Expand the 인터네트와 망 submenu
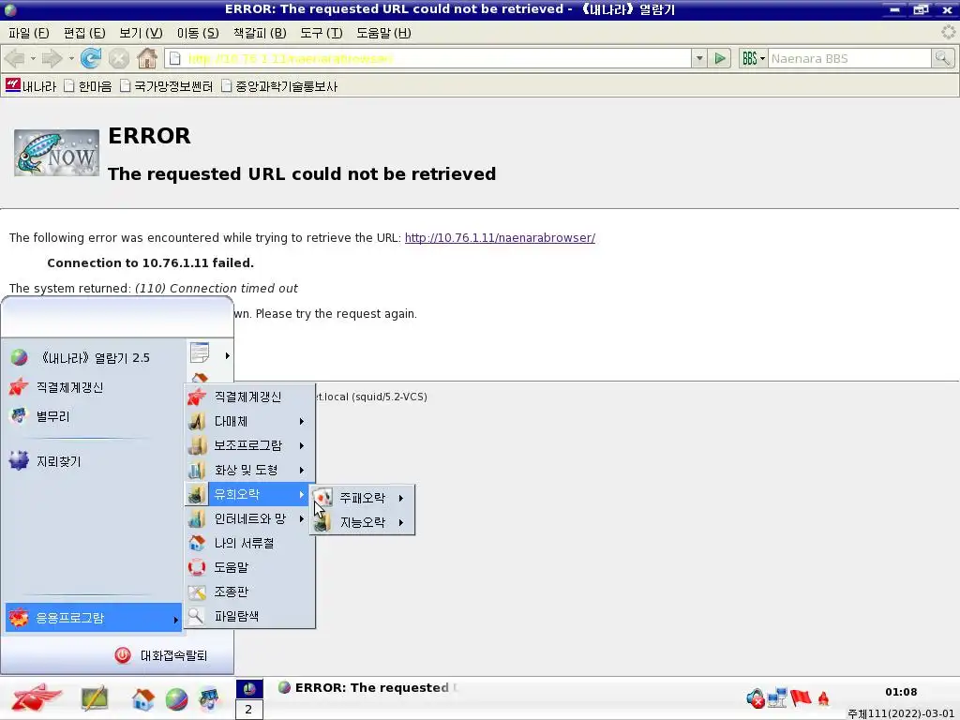The width and height of the screenshot is (960, 720). click(249, 518)
